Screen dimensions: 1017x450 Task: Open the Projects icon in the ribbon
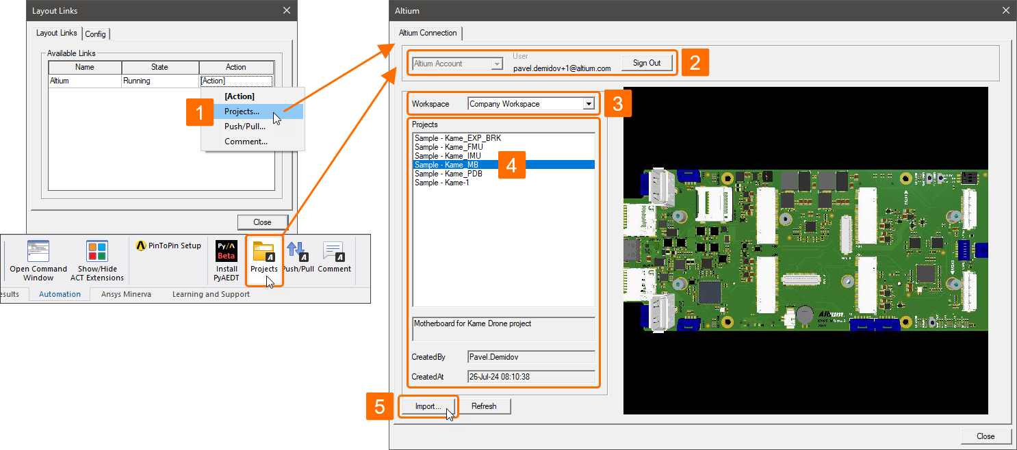(263, 256)
